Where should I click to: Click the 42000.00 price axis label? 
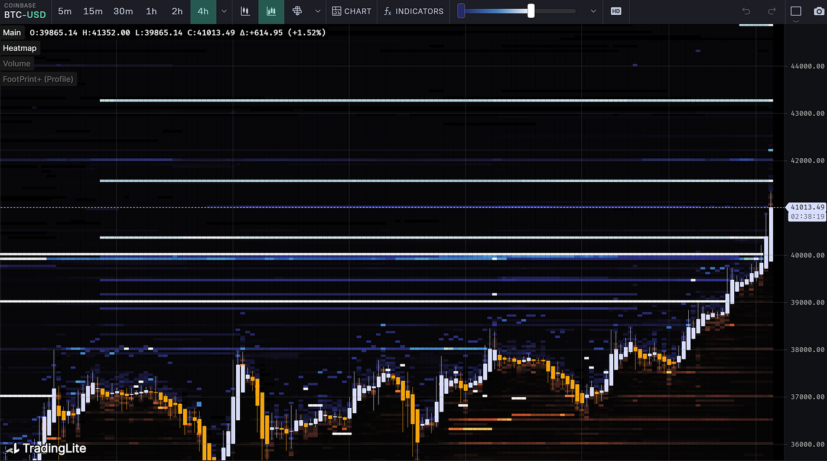[x=808, y=161]
